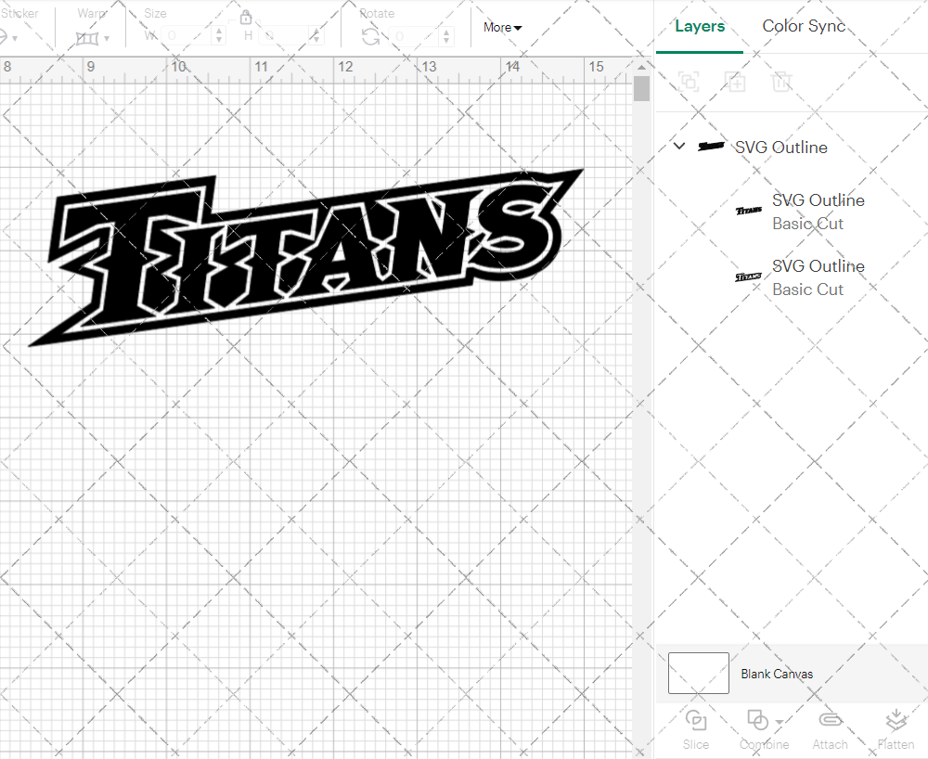Switch to the Color Sync tab
Viewport: 928px width, 759px height.
[x=804, y=26]
